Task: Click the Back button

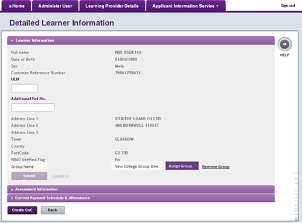Action: tap(53, 210)
